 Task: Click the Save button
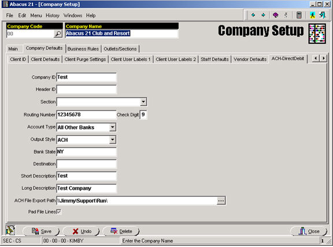click(41, 231)
